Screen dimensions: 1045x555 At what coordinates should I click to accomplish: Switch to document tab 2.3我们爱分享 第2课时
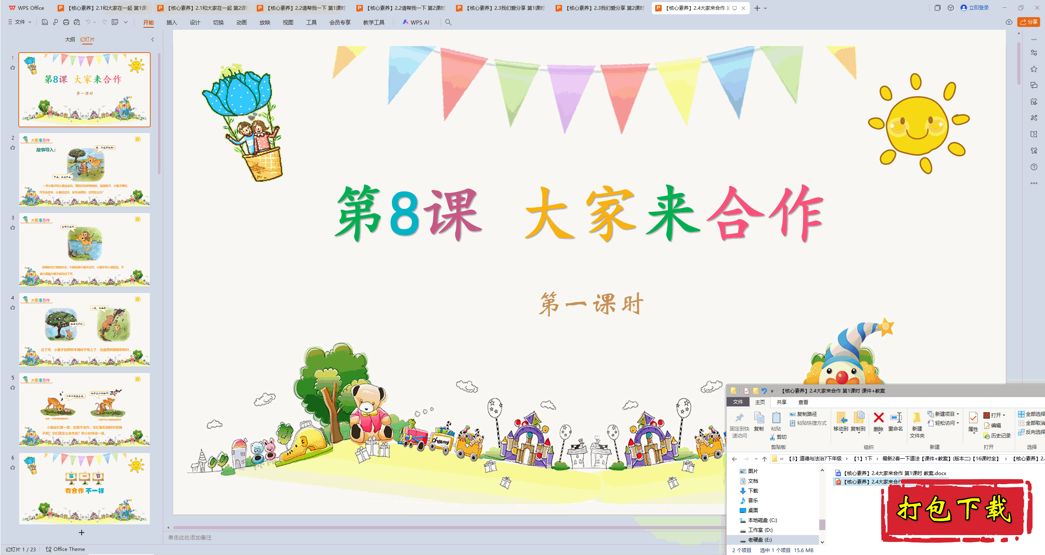[600, 8]
